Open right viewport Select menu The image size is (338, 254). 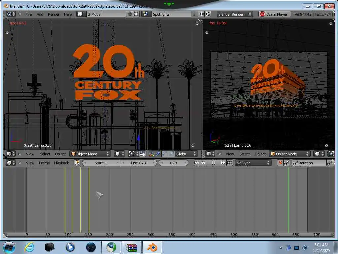[x=245, y=154]
